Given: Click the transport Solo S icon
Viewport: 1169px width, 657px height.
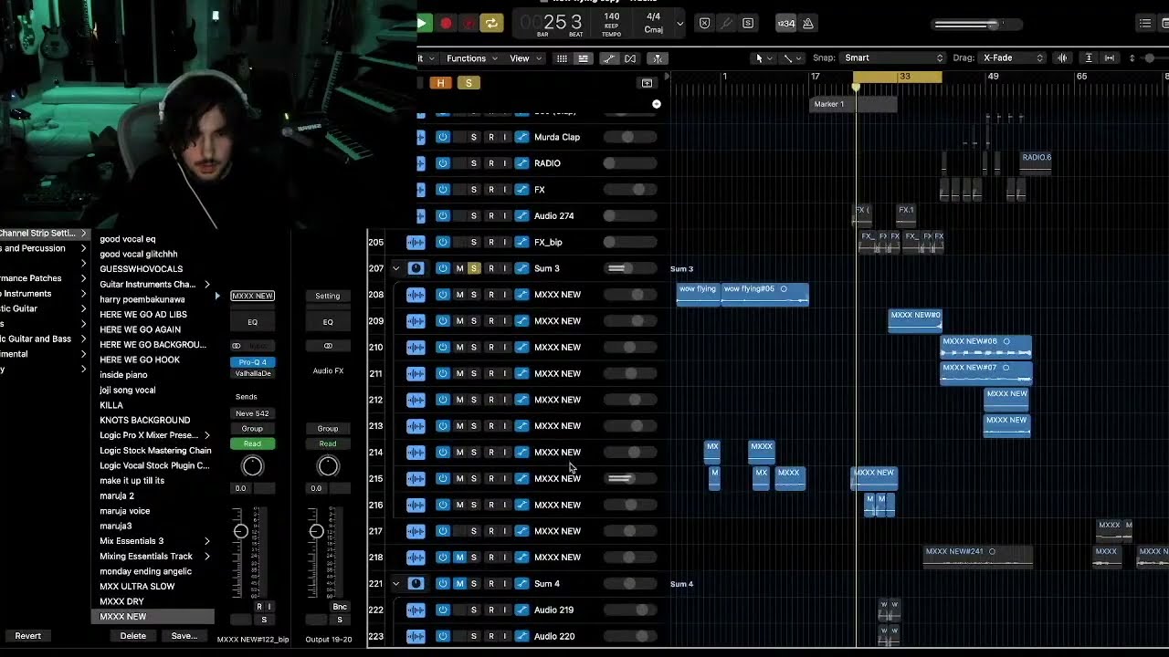Looking at the screenshot, I should pos(748,24).
